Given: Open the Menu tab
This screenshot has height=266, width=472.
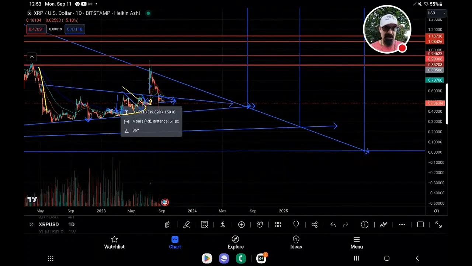Looking at the screenshot, I should [x=357, y=243].
